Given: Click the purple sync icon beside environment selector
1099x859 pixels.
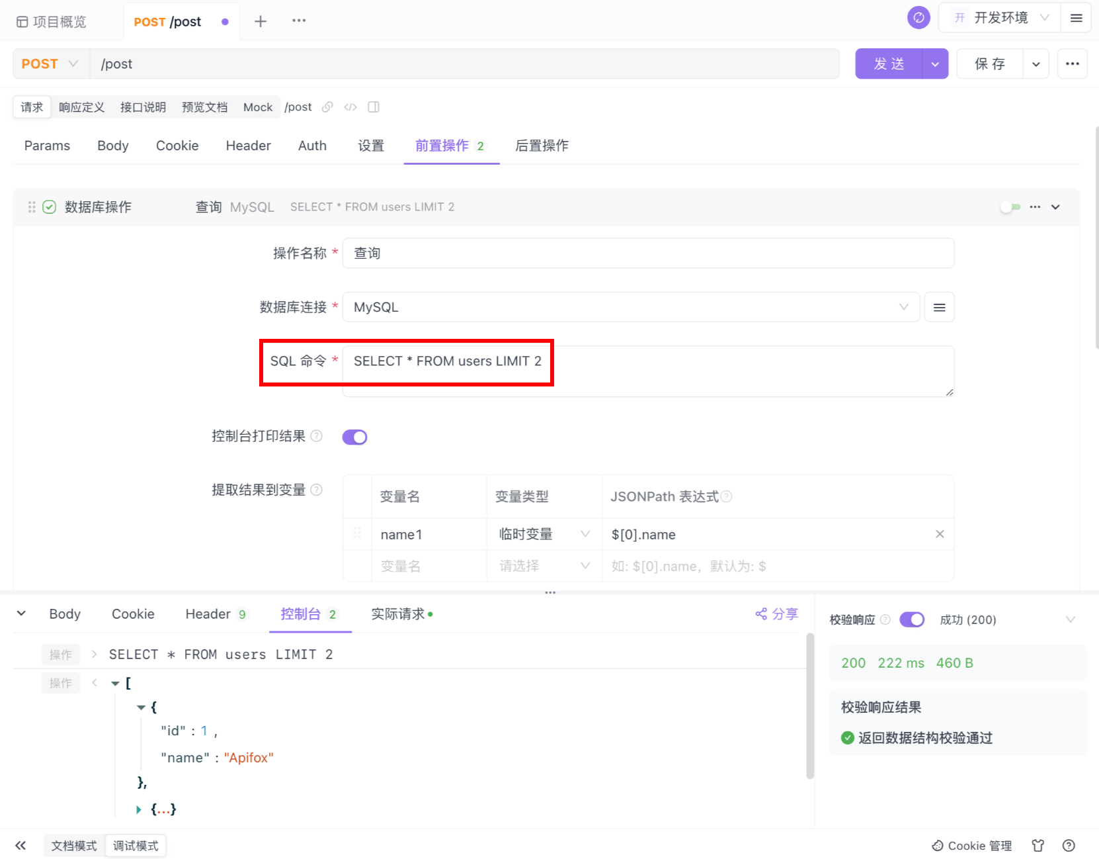Looking at the screenshot, I should tap(918, 18).
